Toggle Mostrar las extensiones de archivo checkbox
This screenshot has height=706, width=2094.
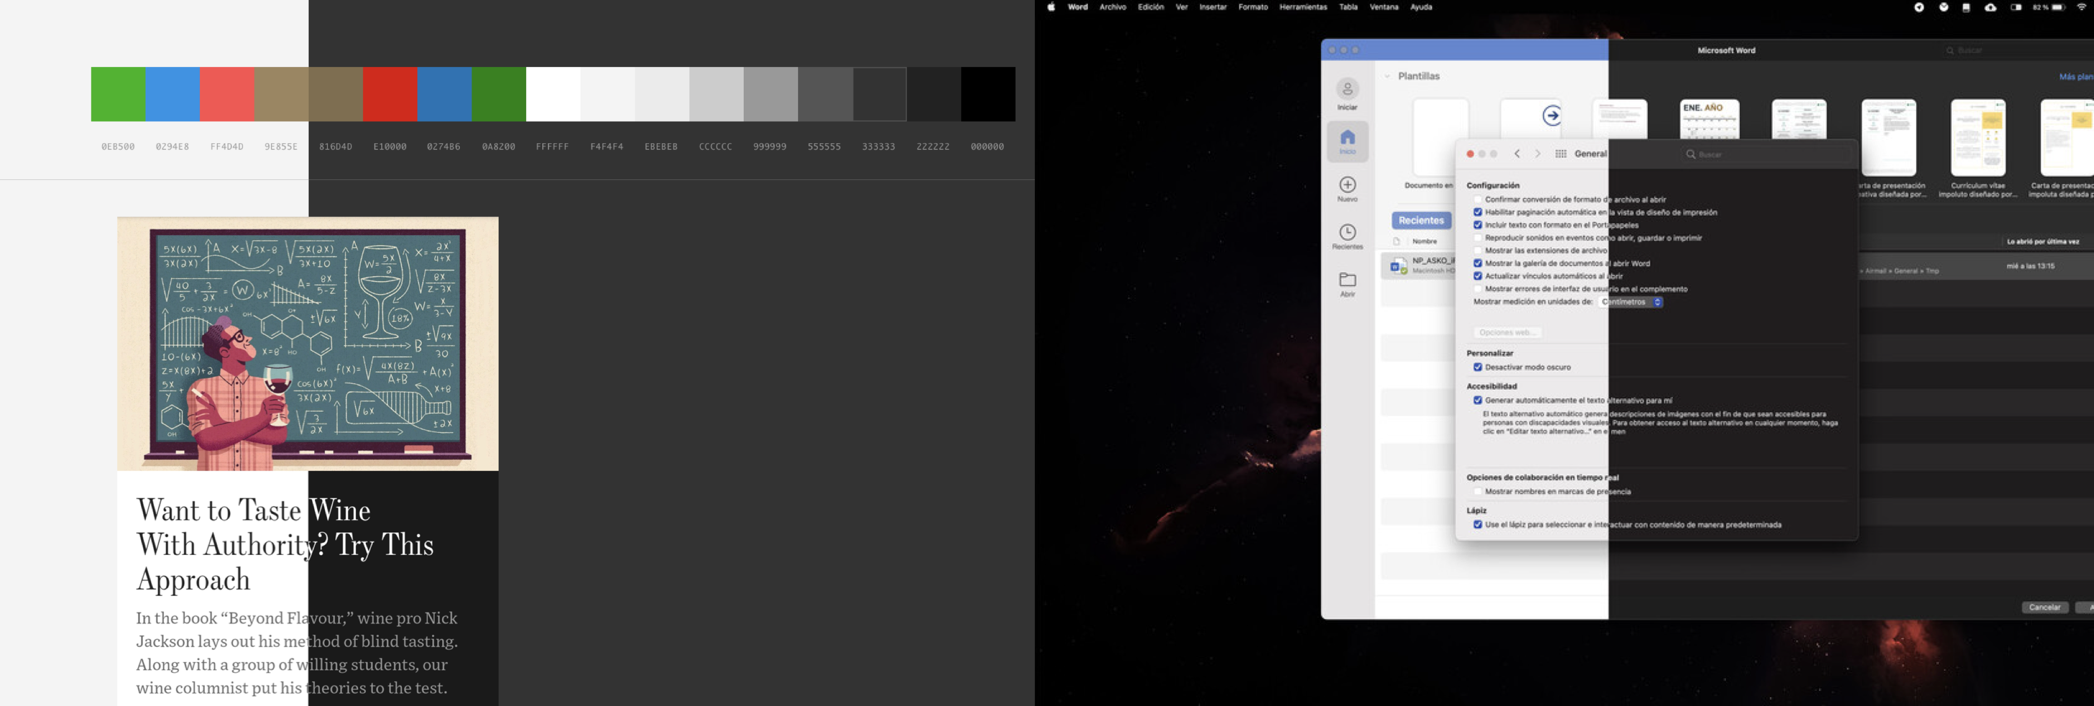[1478, 250]
